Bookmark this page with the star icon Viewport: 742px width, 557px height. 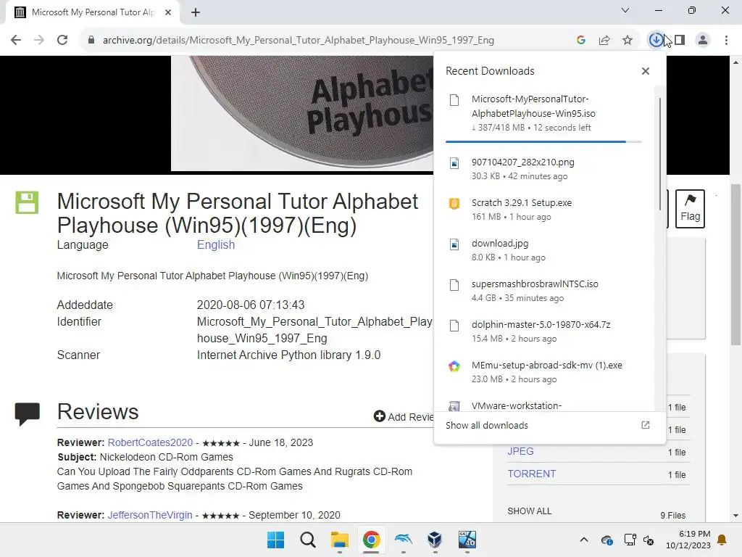(x=628, y=41)
